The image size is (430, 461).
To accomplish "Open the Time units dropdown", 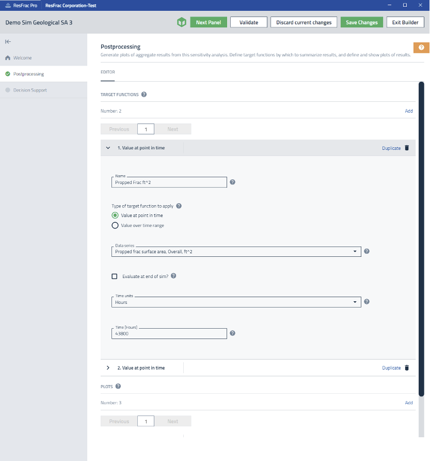I will pos(236,302).
